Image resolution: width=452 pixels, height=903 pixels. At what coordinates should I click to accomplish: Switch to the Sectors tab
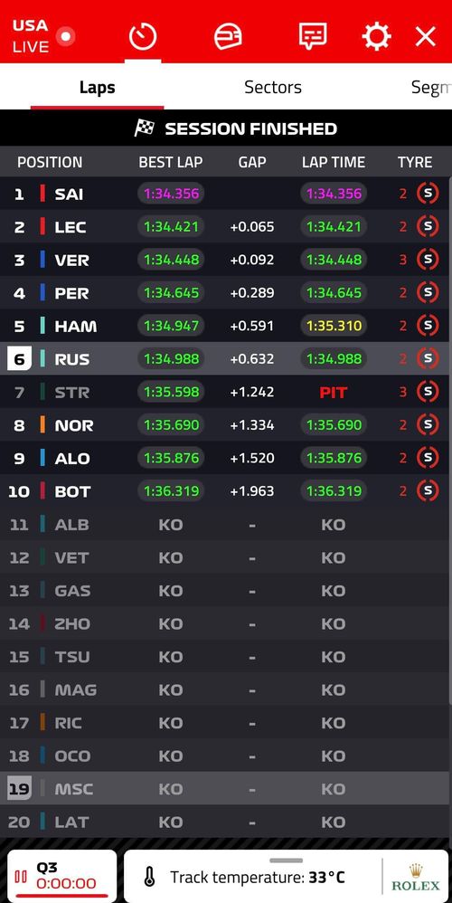pyautogui.click(x=273, y=88)
